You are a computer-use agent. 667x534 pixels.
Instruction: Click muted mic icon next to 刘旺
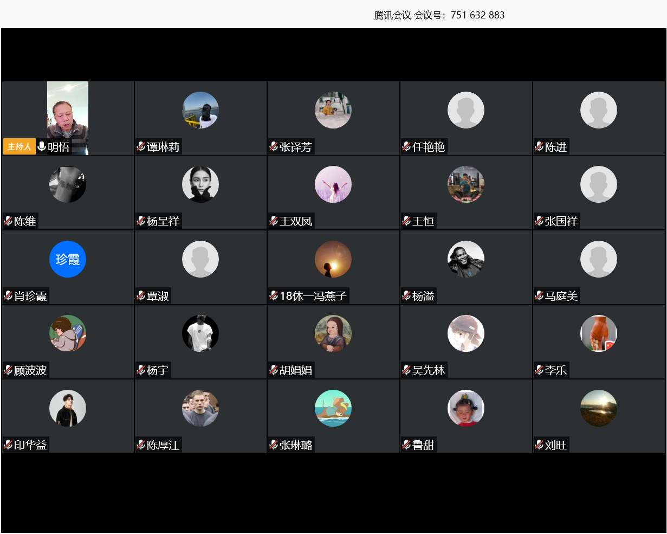[x=539, y=445]
